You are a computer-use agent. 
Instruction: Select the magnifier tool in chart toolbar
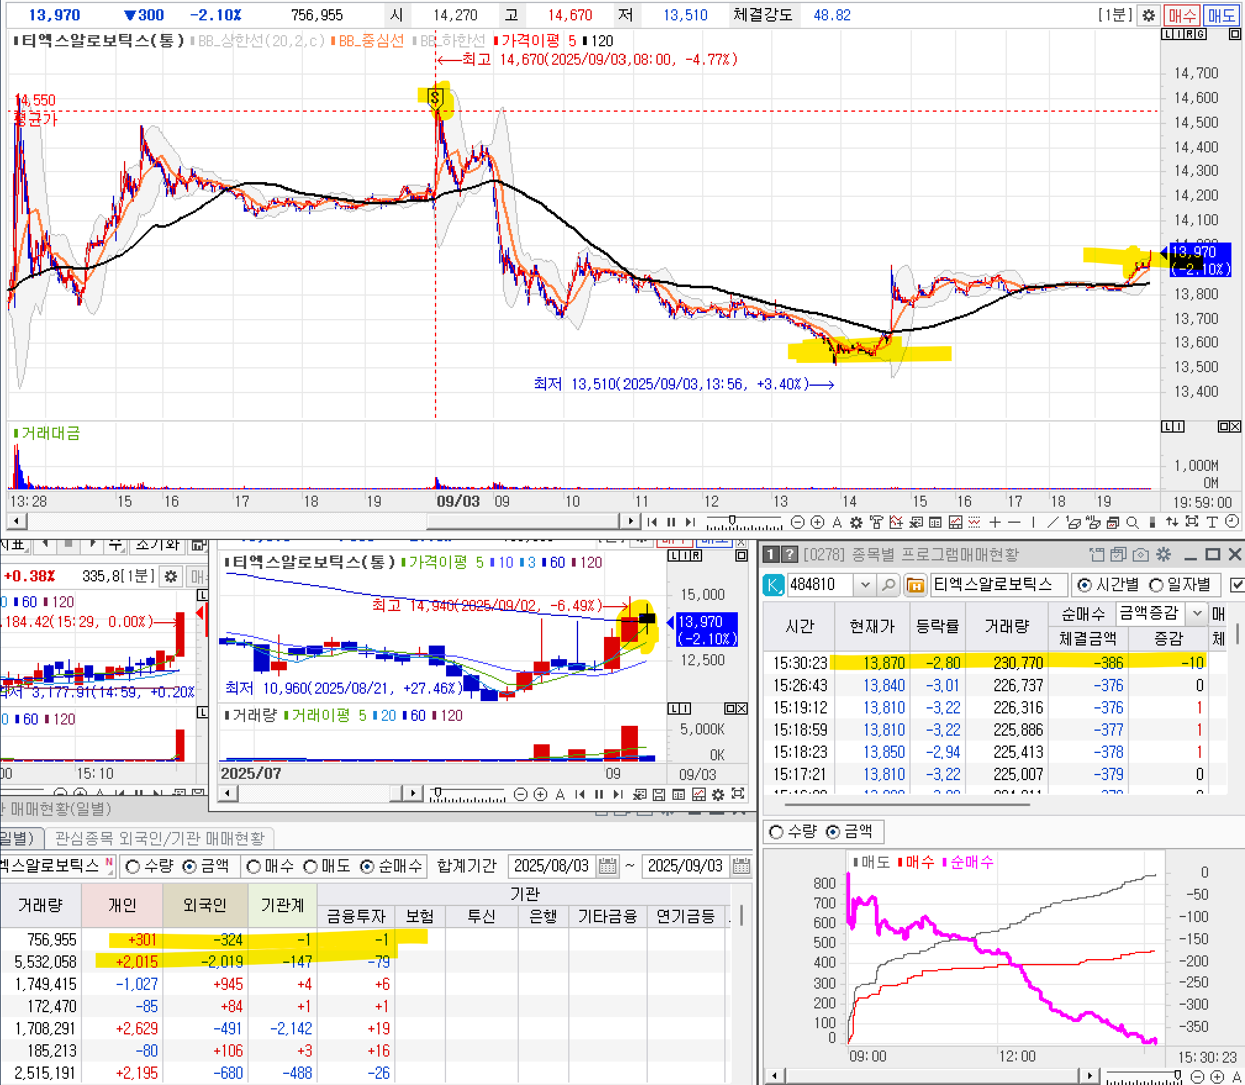point(1132,523)
